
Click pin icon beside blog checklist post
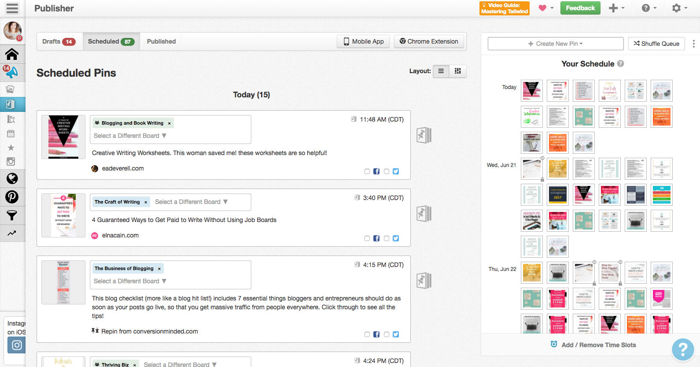click(x=424, y=281)
